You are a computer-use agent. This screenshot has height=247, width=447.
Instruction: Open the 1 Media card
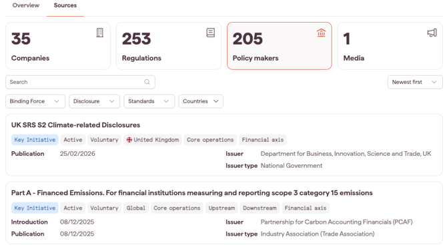(x=390, y=46)
